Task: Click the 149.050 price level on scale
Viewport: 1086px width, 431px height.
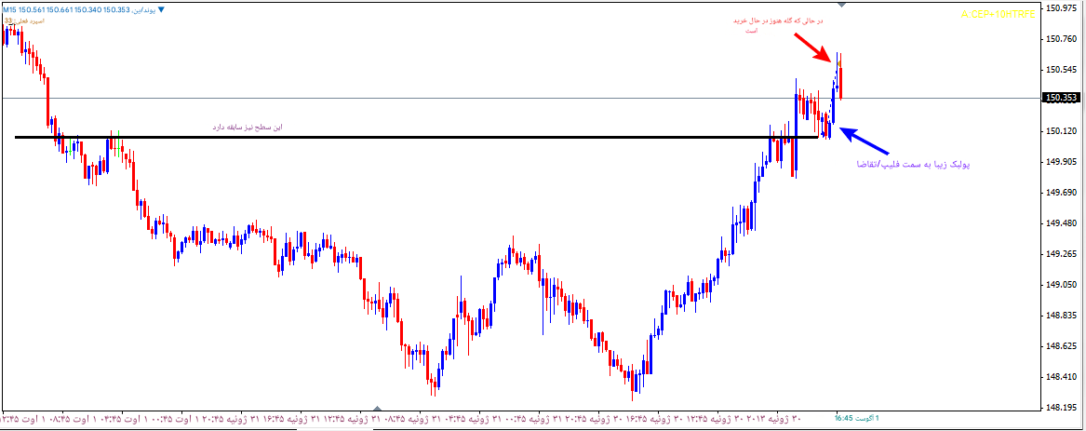Action: coord(1061,285)
